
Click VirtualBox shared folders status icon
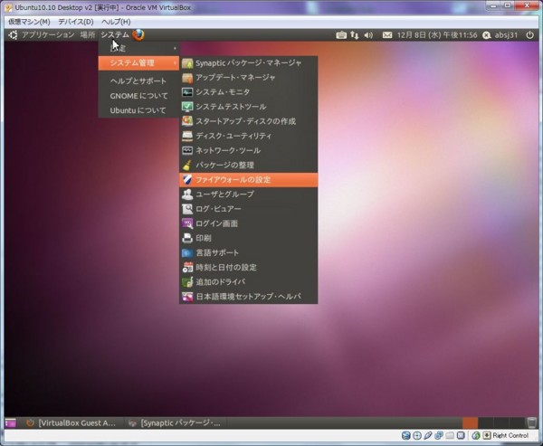tap(450, 436)
